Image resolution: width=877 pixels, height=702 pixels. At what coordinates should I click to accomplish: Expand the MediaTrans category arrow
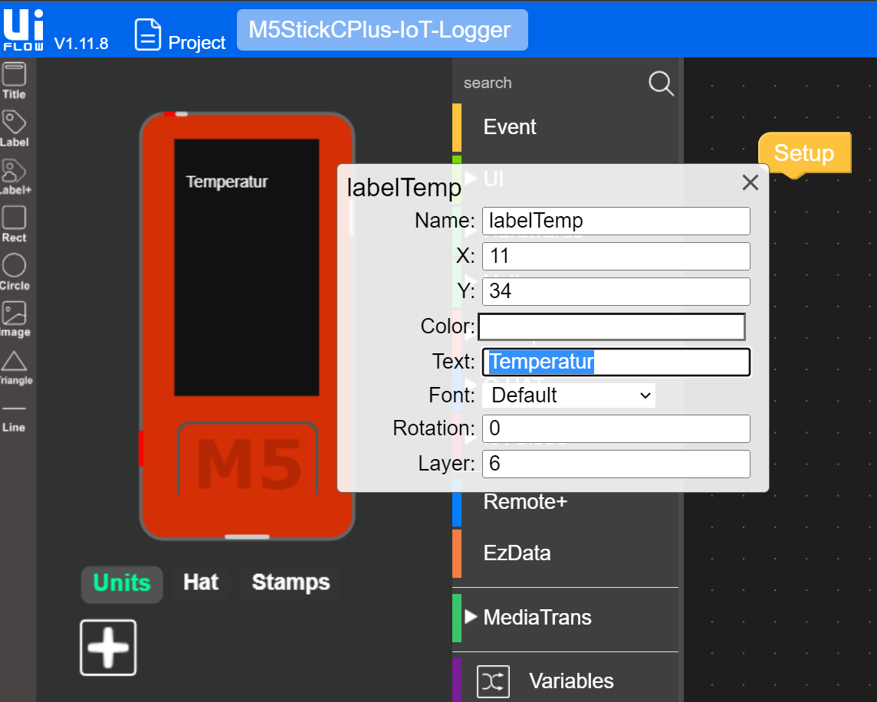(471, 617)
